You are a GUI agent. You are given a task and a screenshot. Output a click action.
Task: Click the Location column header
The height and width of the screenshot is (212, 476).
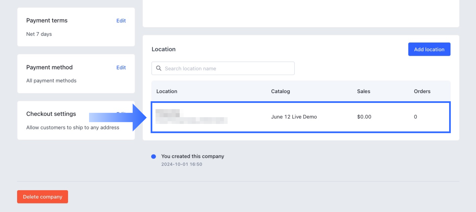(167, 91)
